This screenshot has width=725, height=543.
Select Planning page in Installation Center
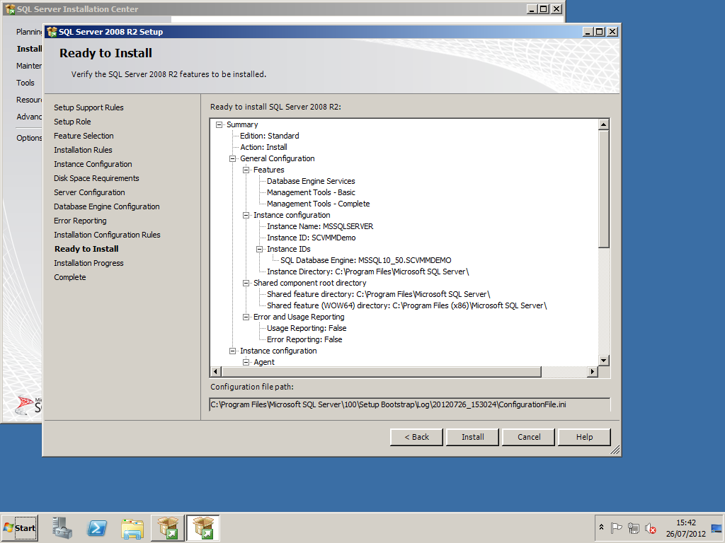[x=29, y=32]
